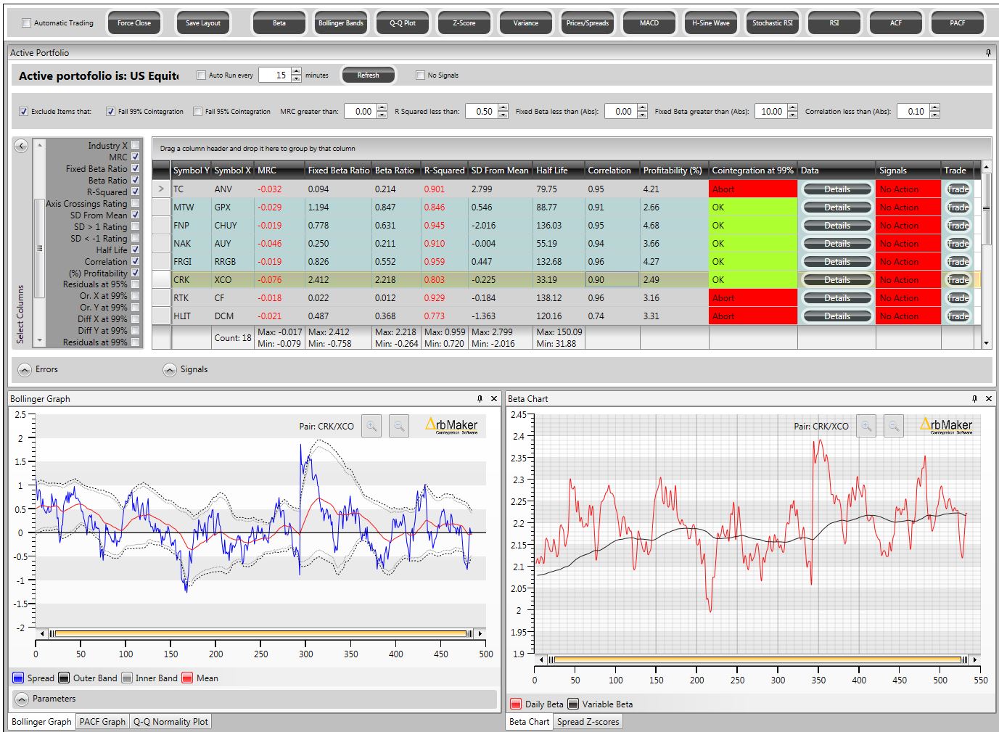Click Trade for the CRK/XCO pair
Screen dimensions: 999x732
click(x=958, y=280)
